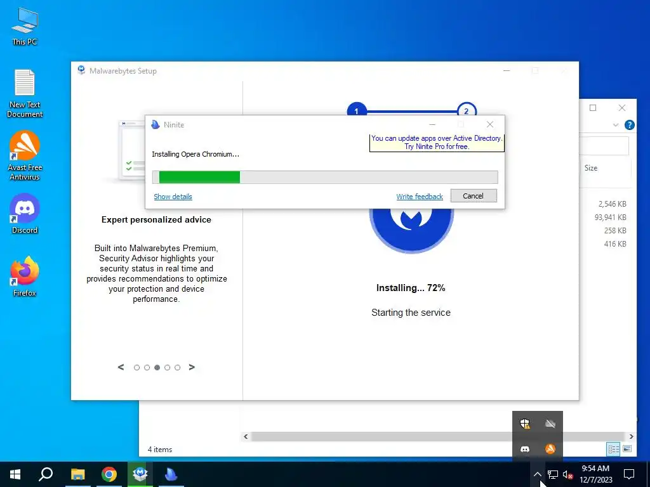The width and height of the screenshot is (650, 487).
Task: Click Show details link in Ninite
Action: 173,197
